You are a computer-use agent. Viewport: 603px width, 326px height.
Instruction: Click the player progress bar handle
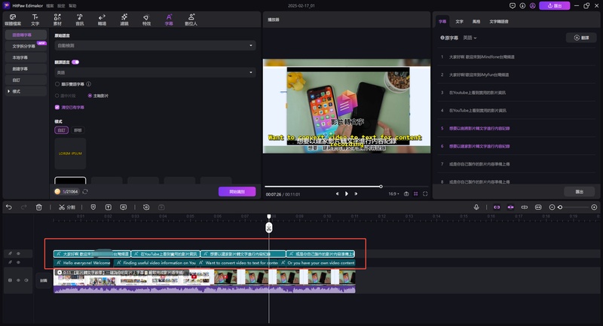(x=381, y=187)
